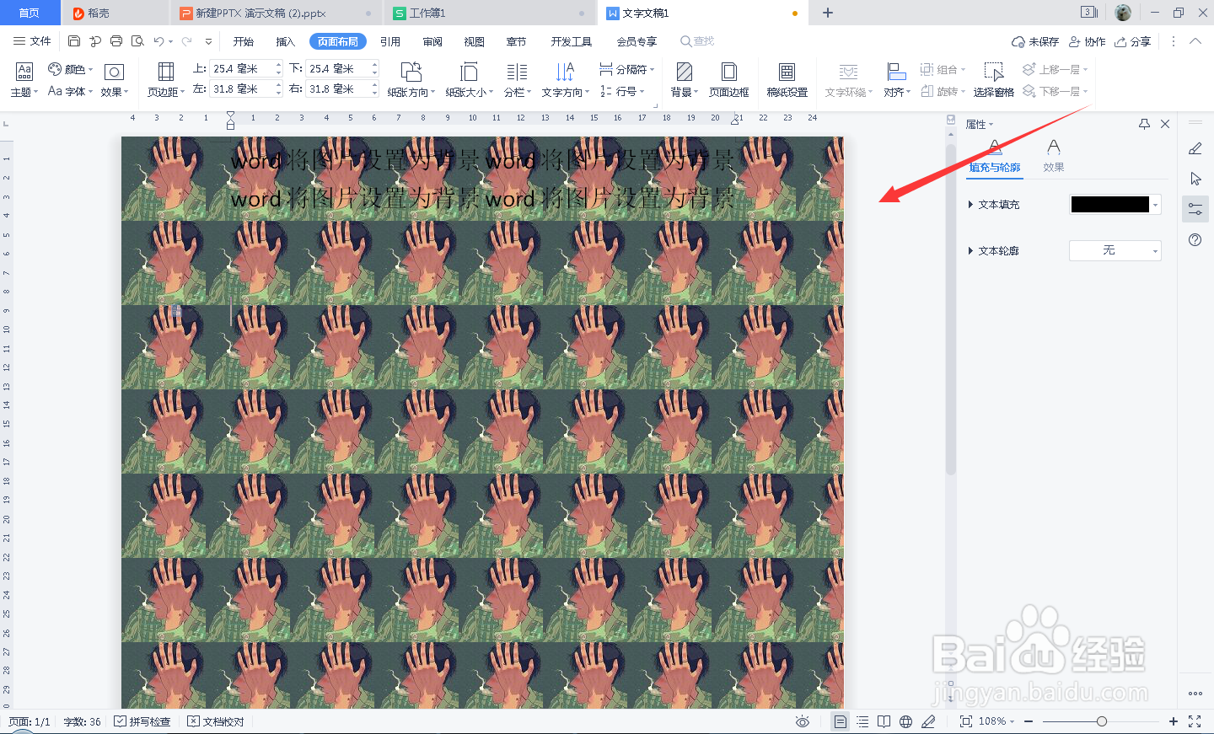
Task: Switch to the Start (开始) ribbon tab
Action: [244, 41]
